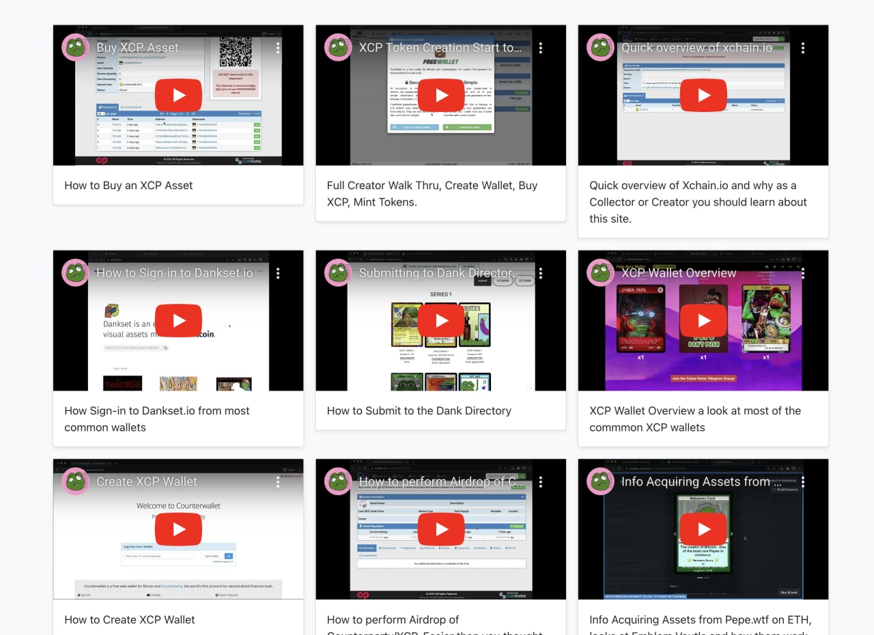874x635 pixels.
Task: Open the 'Quick overview of xchain.io' title link
Action: point(696,48)
